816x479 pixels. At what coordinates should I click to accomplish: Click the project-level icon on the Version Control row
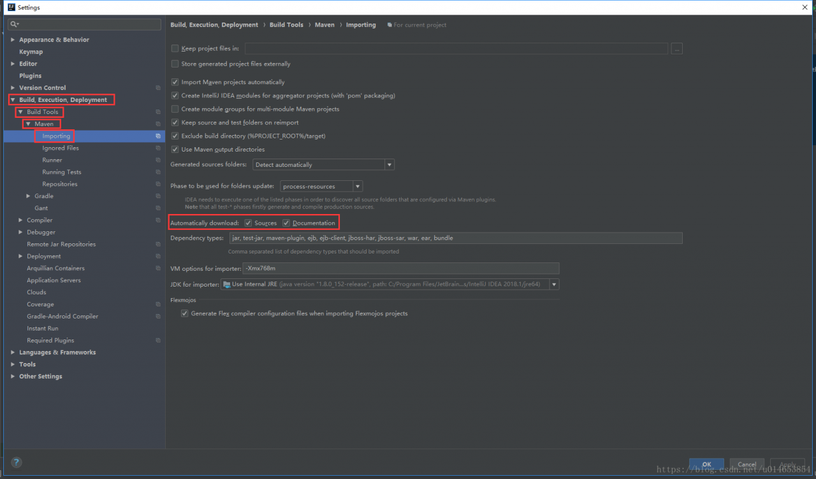click(x=158, y=88)
